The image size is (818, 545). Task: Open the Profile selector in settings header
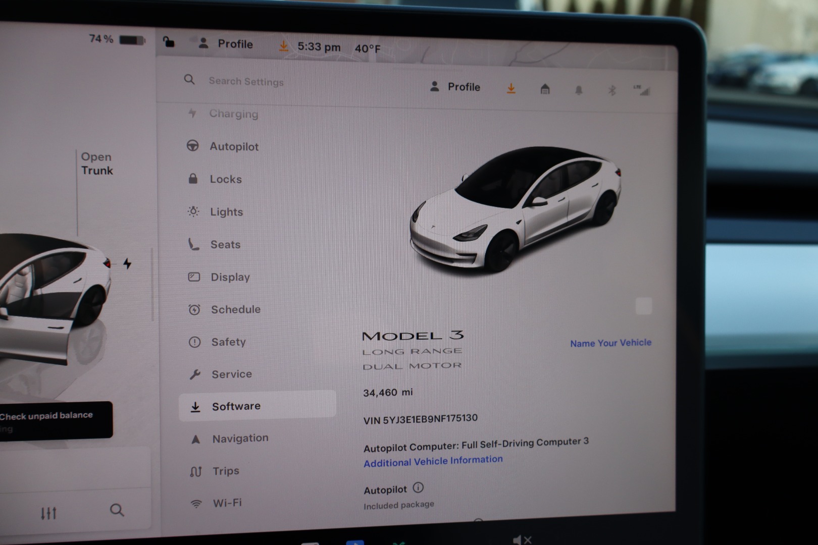[455, 87]
